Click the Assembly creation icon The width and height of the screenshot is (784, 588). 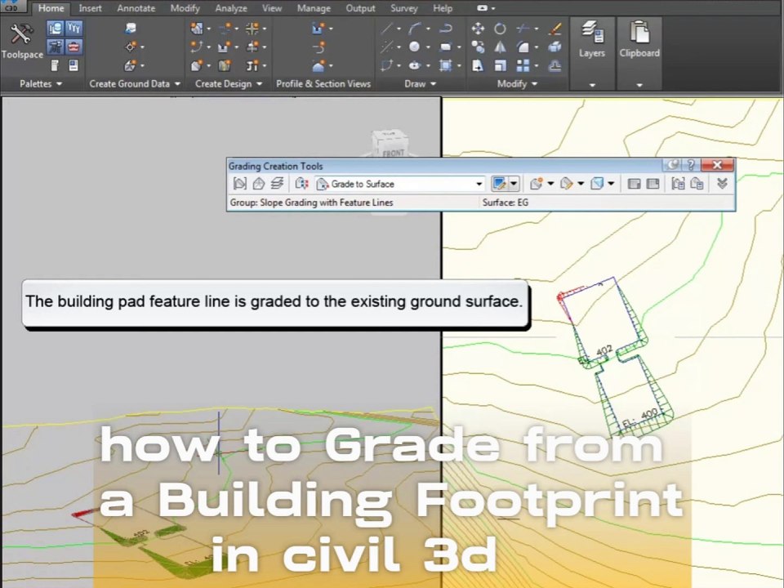click(253, 47)
